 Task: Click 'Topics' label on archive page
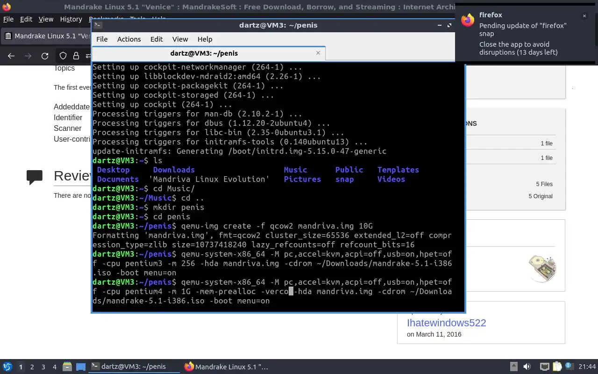coord(64,68)
